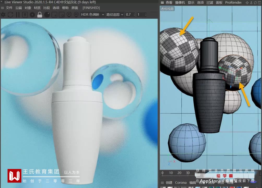
Task: Click the viewport zoom camera icon
Action: tap(251, 3)
